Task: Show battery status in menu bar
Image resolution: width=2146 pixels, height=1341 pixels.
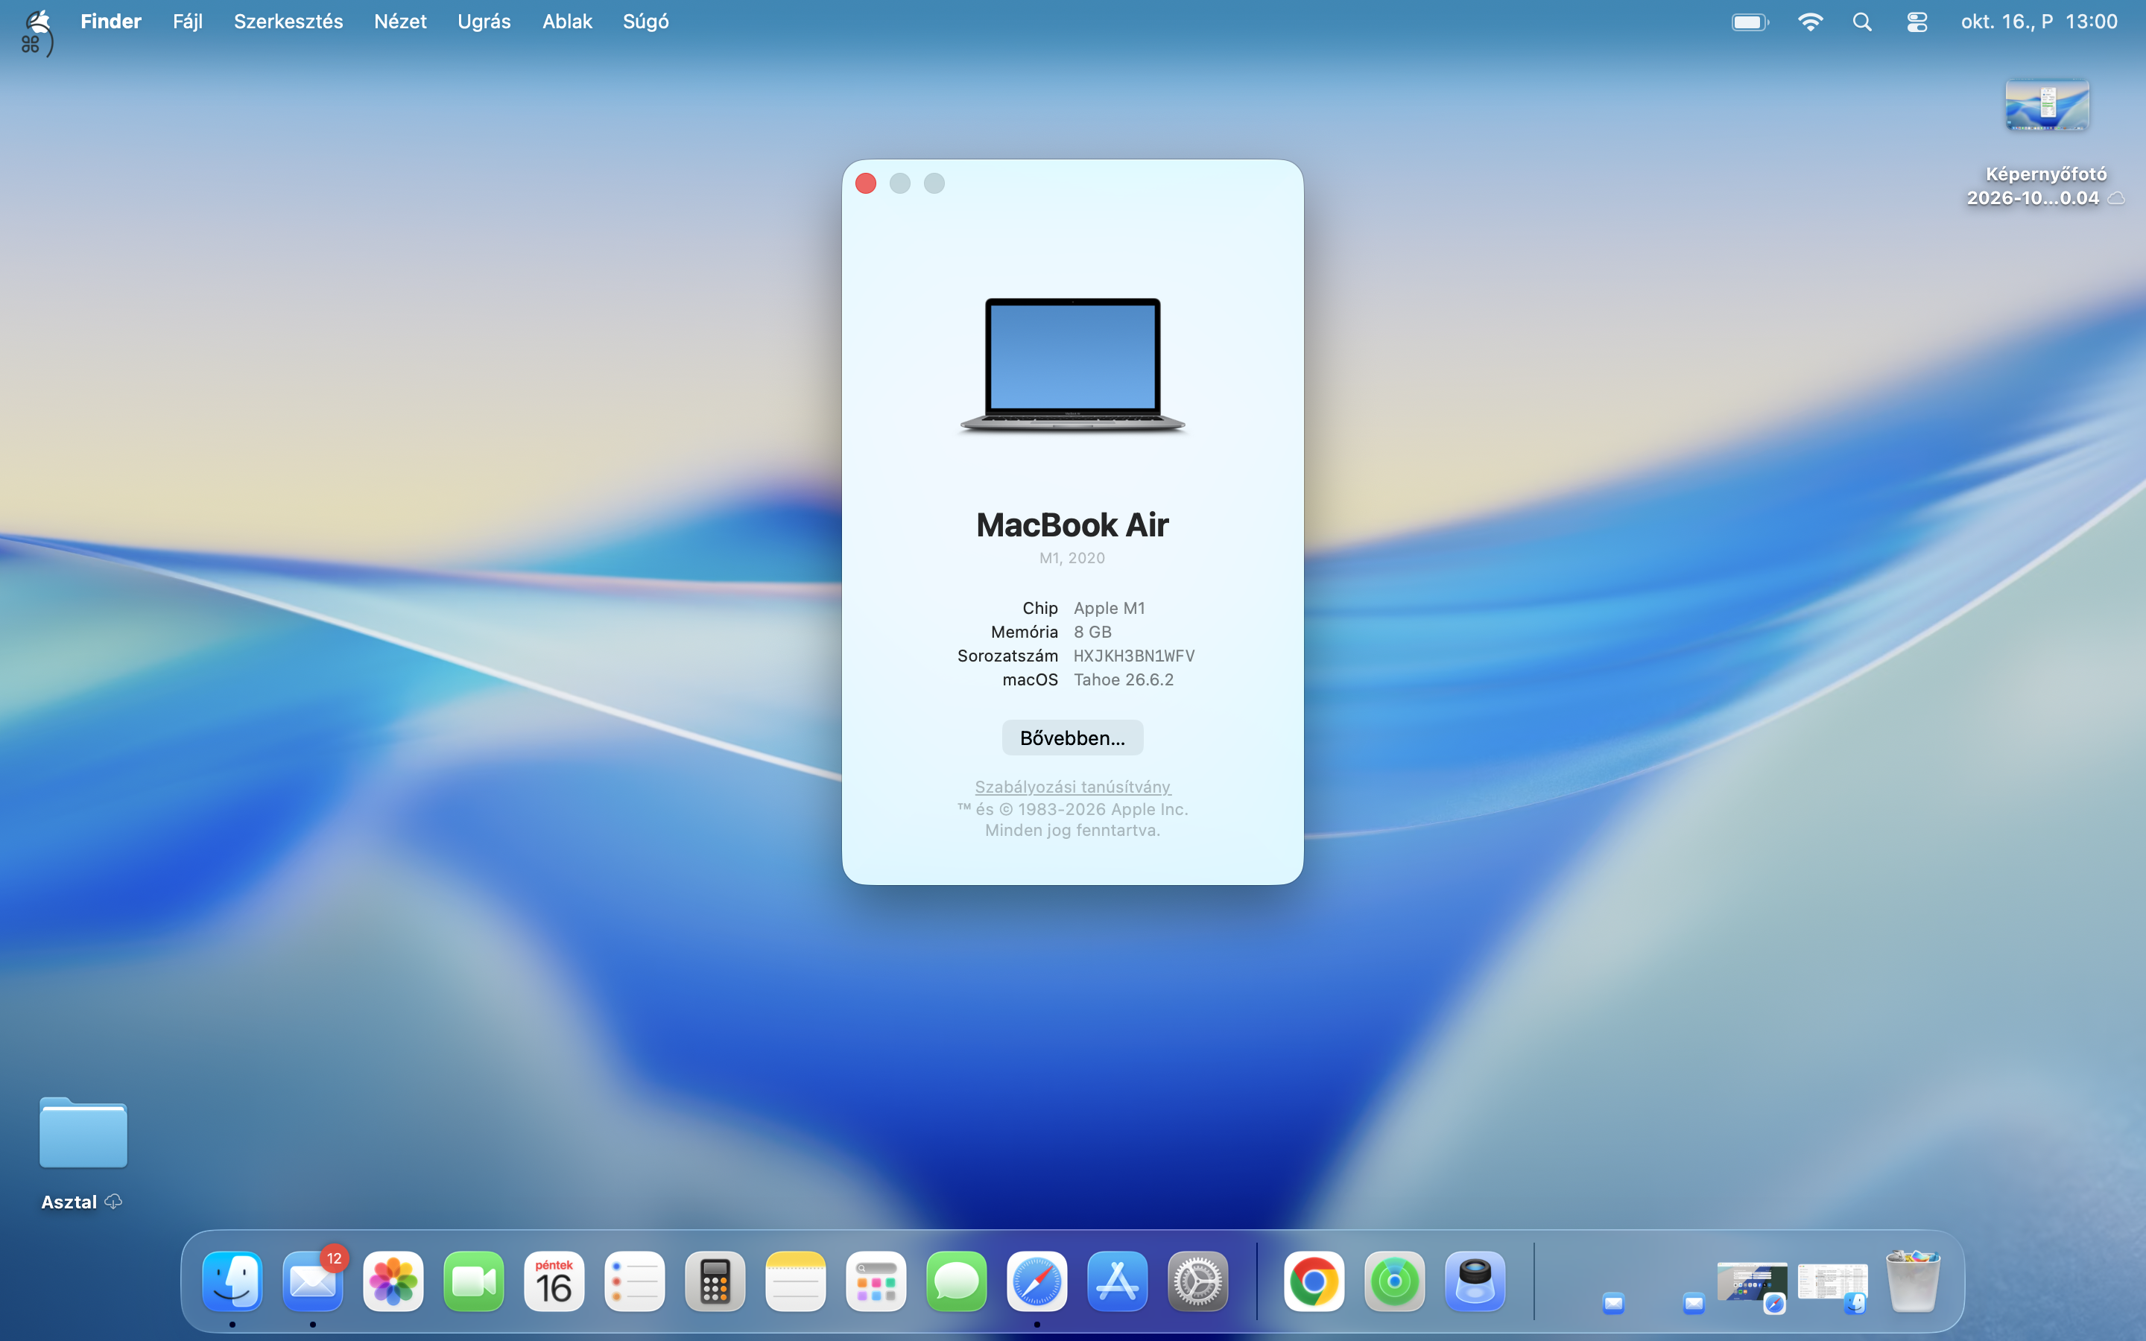Action: tap(1750, 22)
